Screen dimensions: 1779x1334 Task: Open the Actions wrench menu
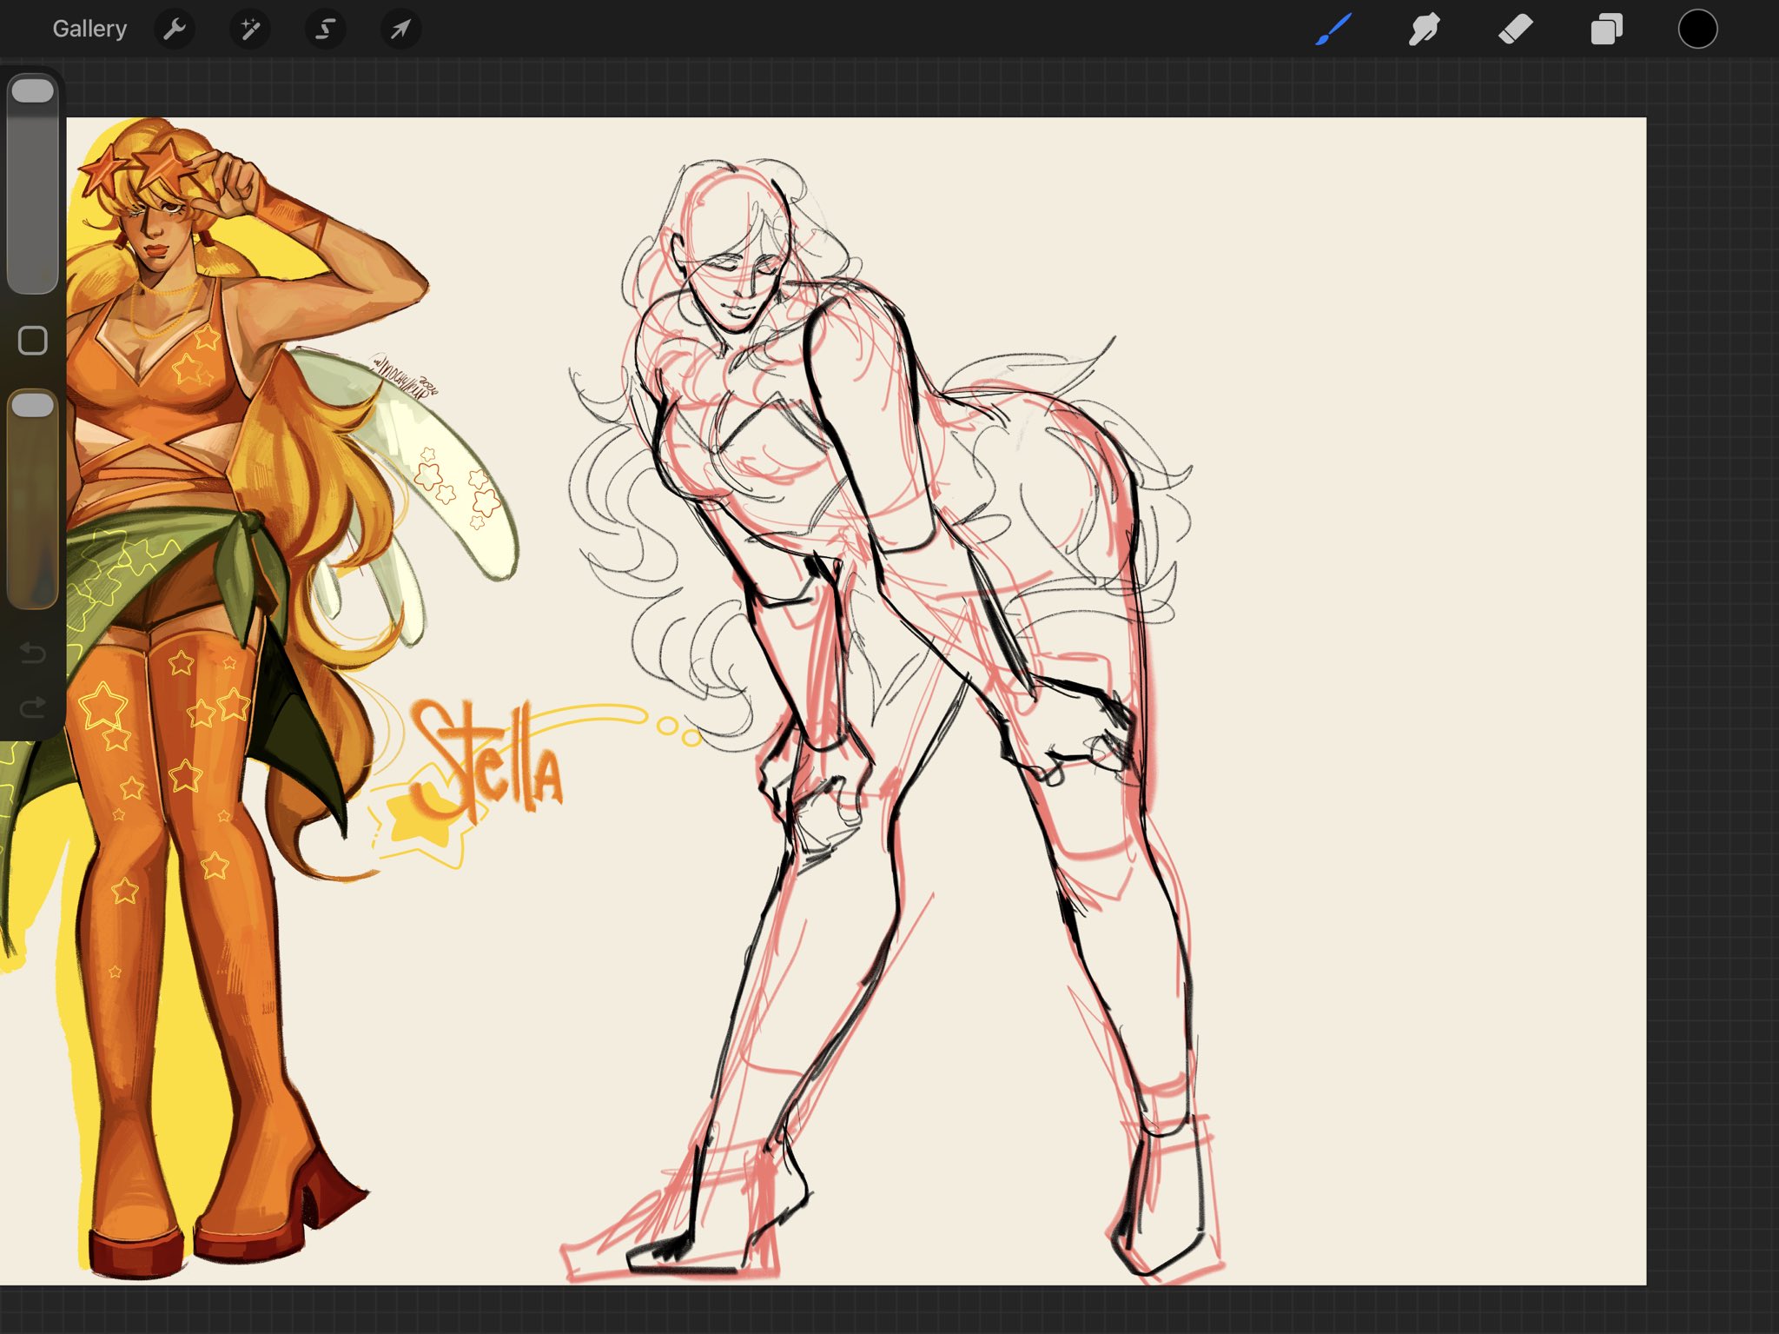click(175, 29)
